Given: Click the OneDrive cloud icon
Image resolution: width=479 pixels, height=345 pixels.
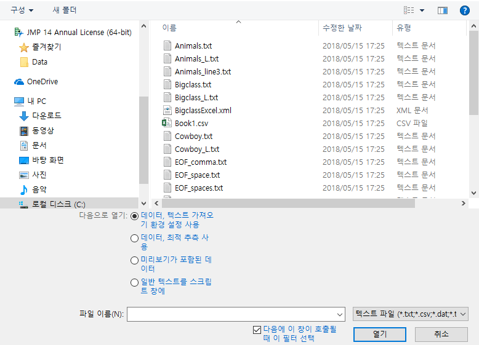Looking at the screenshot, I should pos(19,82).
